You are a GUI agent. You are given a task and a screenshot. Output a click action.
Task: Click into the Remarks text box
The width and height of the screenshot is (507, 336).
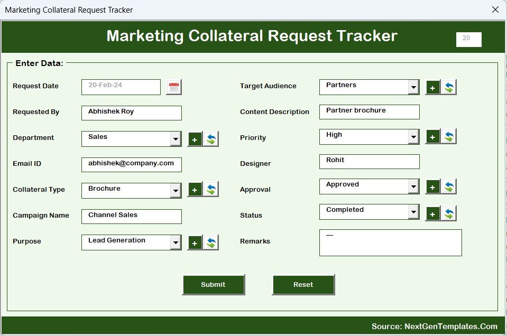pos(390,243)
